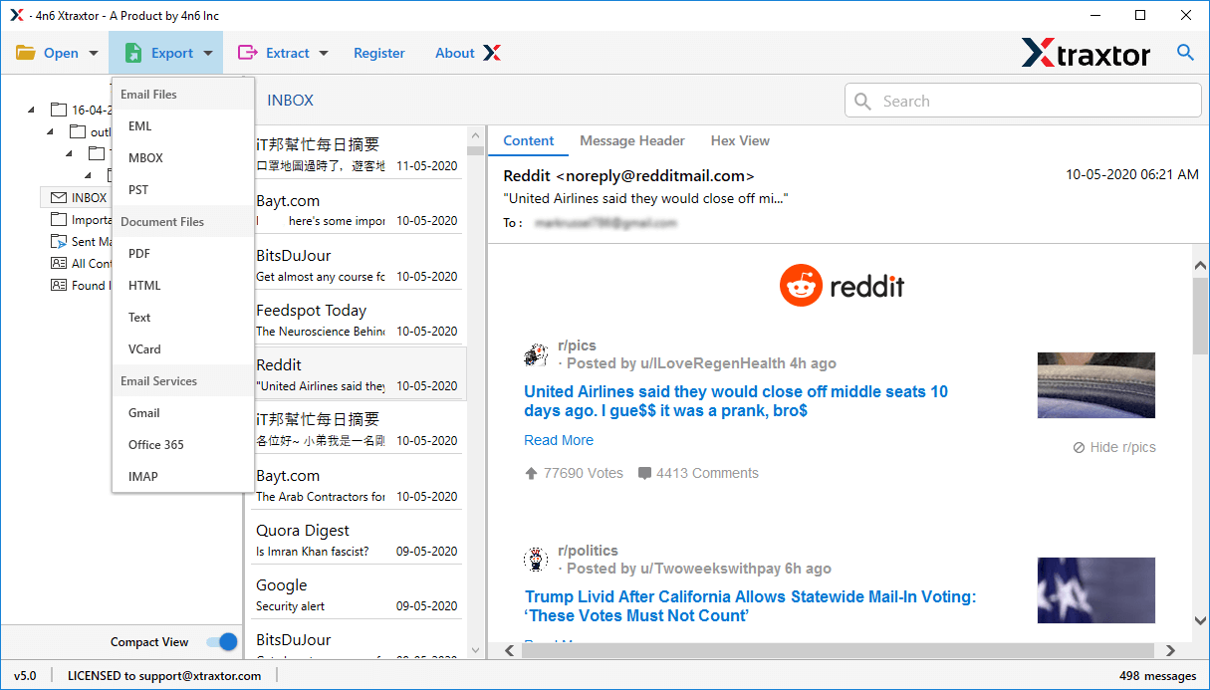Switch to the Message Header tab

(632, 140)
